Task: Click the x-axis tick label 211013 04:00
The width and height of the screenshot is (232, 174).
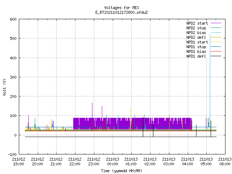Action: [188, 162]
